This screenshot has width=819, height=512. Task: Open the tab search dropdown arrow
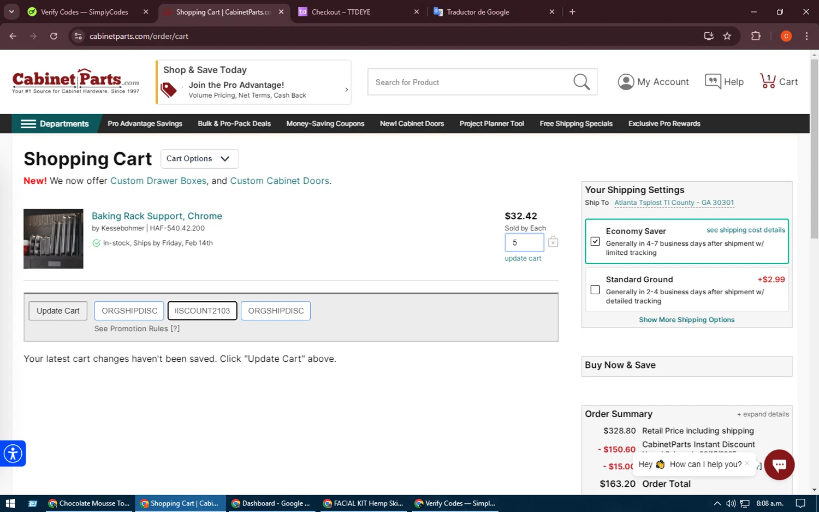click(x=11, y=11)
